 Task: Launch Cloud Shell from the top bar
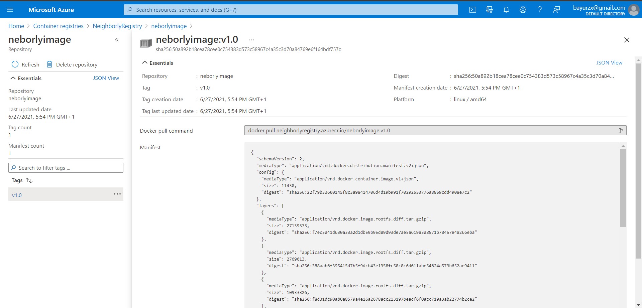473,10
